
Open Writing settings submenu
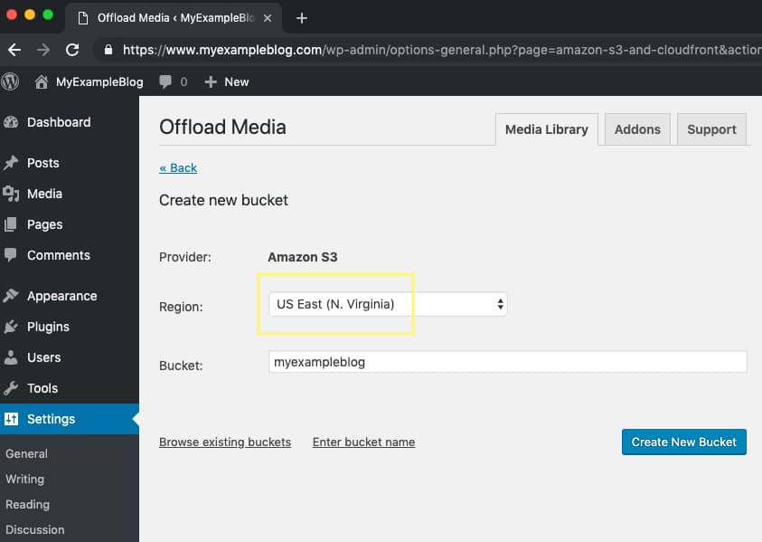(24, 479)
